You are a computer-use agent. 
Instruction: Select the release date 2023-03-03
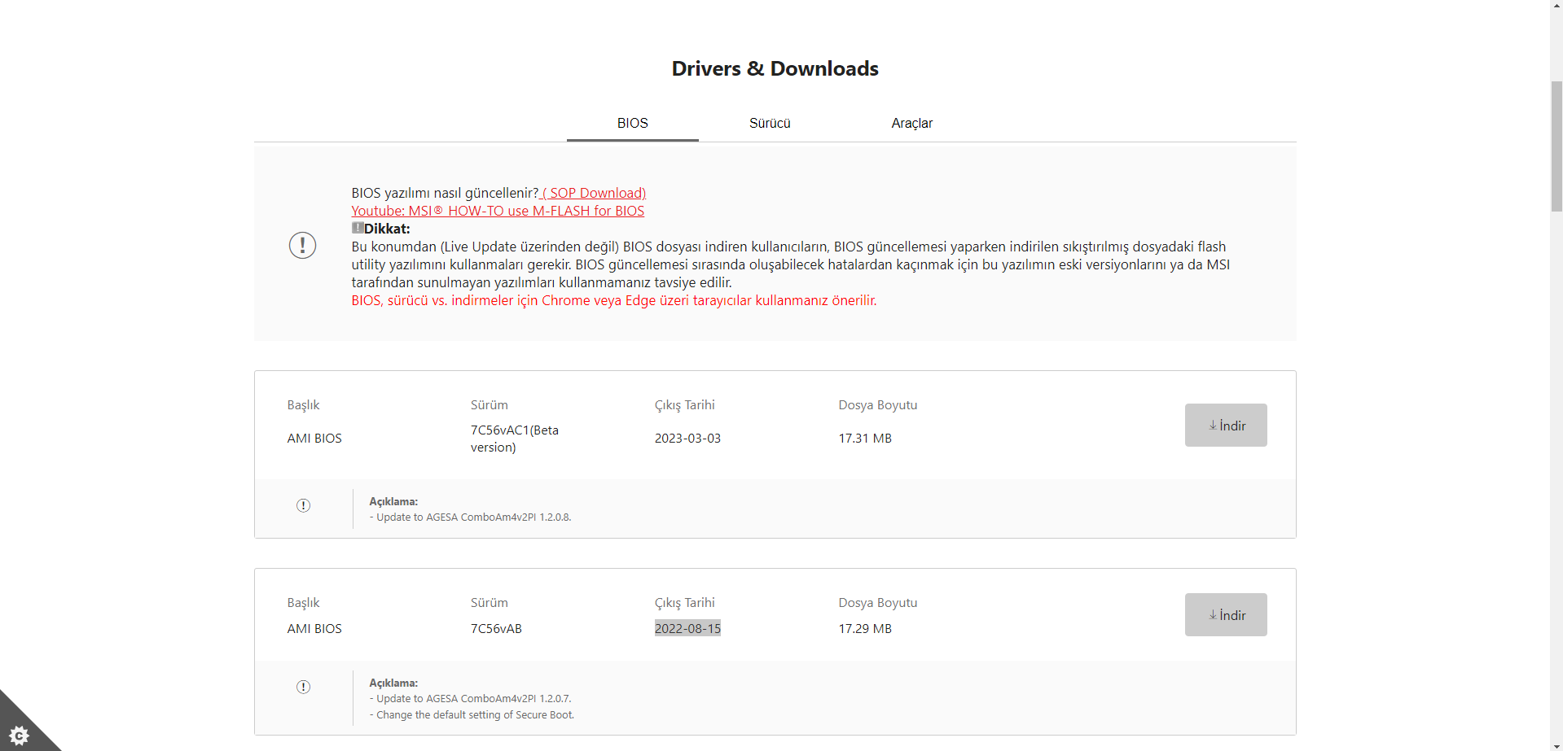pos(687,438)
